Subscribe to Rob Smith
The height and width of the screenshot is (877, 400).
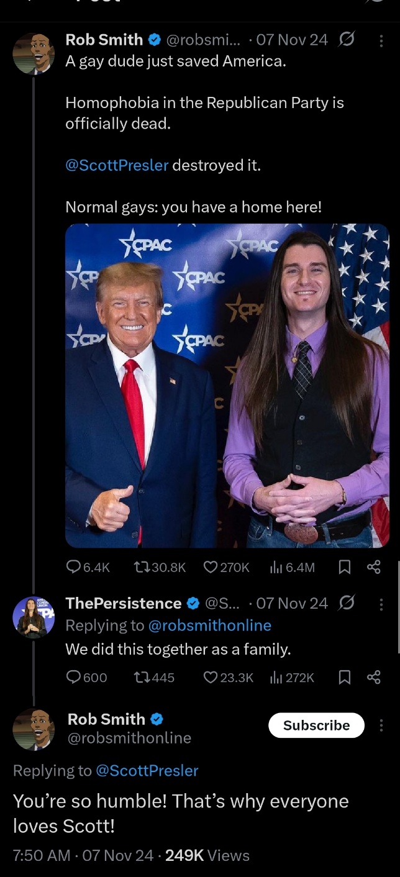316,725
